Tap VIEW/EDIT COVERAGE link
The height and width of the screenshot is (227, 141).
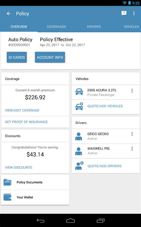(x=22, y=110)
